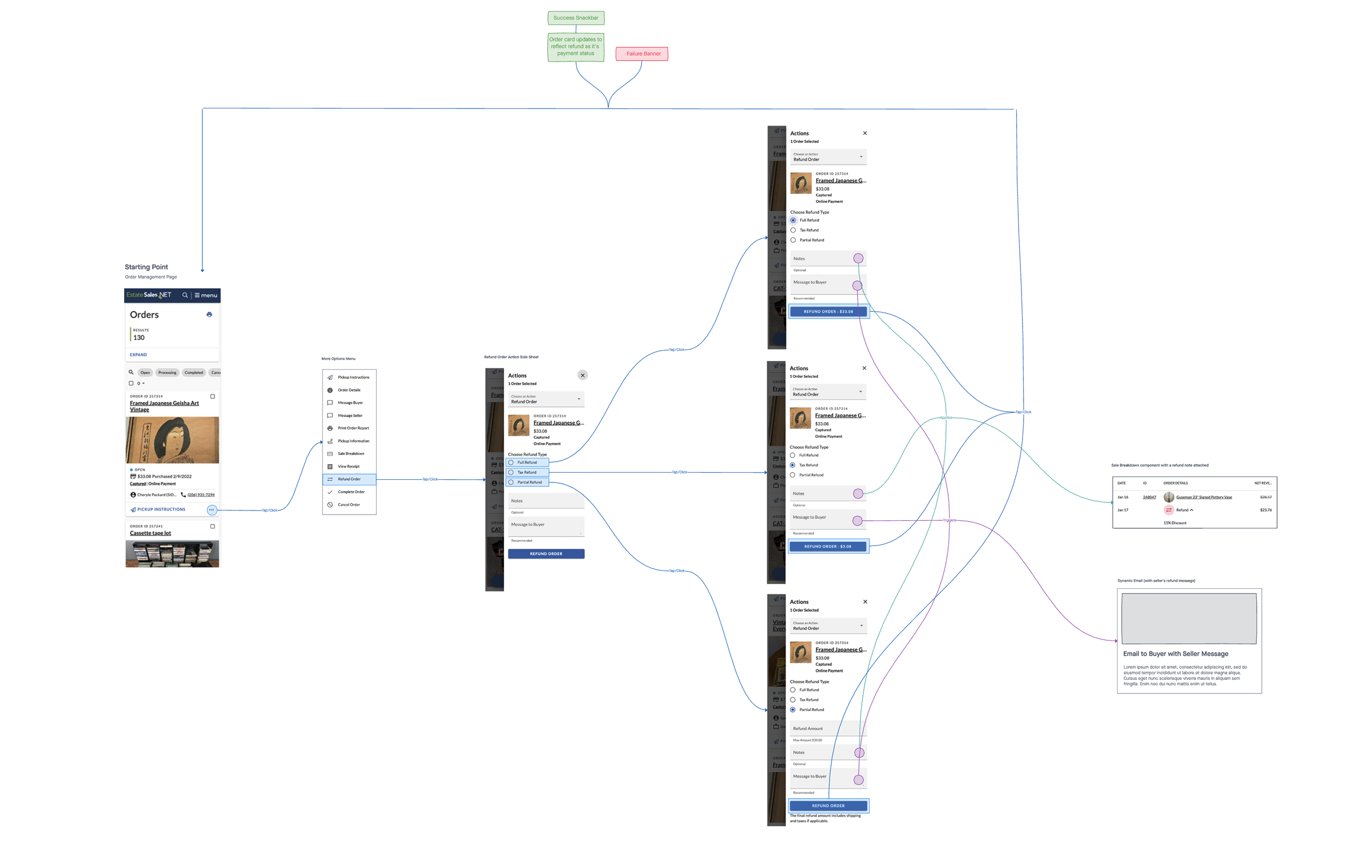The height and width of the screenshot is (844, 1349).
Task: Click the Cancel Order prohibited icon
Action: [330, 505]
